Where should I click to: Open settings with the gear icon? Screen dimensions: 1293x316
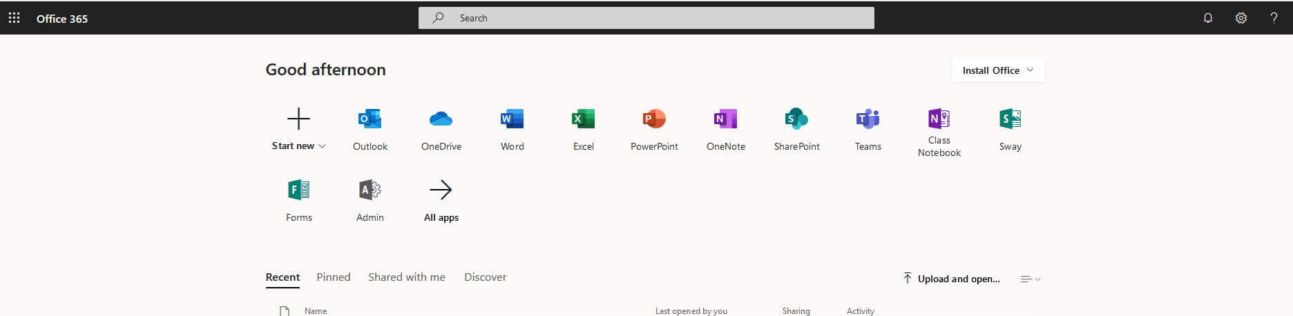tap(1241, 18)
